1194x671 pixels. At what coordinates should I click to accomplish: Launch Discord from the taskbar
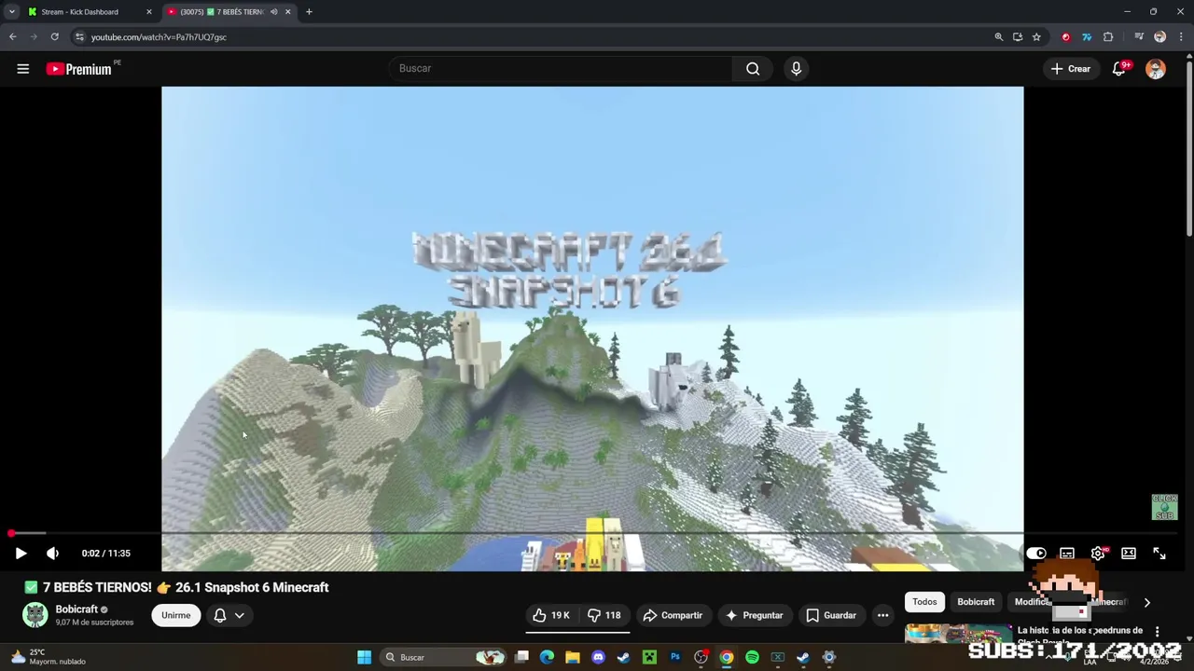tap(598, 657)
